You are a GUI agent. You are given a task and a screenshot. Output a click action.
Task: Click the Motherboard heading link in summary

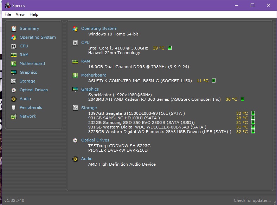[94, 75]
